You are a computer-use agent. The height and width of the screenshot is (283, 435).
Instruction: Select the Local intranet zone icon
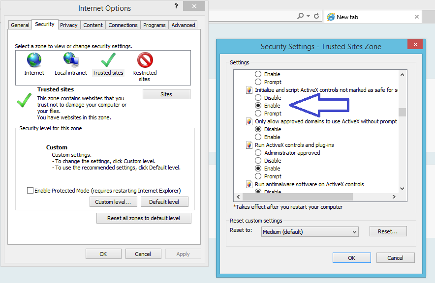pos(71,60)
